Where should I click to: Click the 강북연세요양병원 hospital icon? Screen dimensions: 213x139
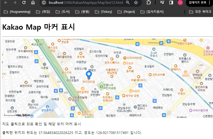coord(208,48)
